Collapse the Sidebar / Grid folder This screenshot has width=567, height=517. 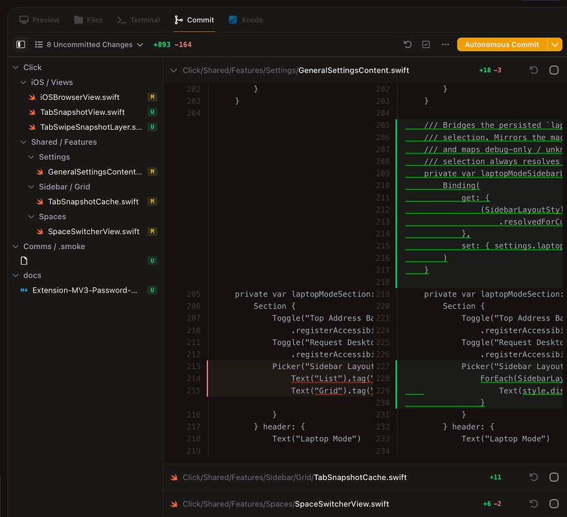click(x=31, y=186)
